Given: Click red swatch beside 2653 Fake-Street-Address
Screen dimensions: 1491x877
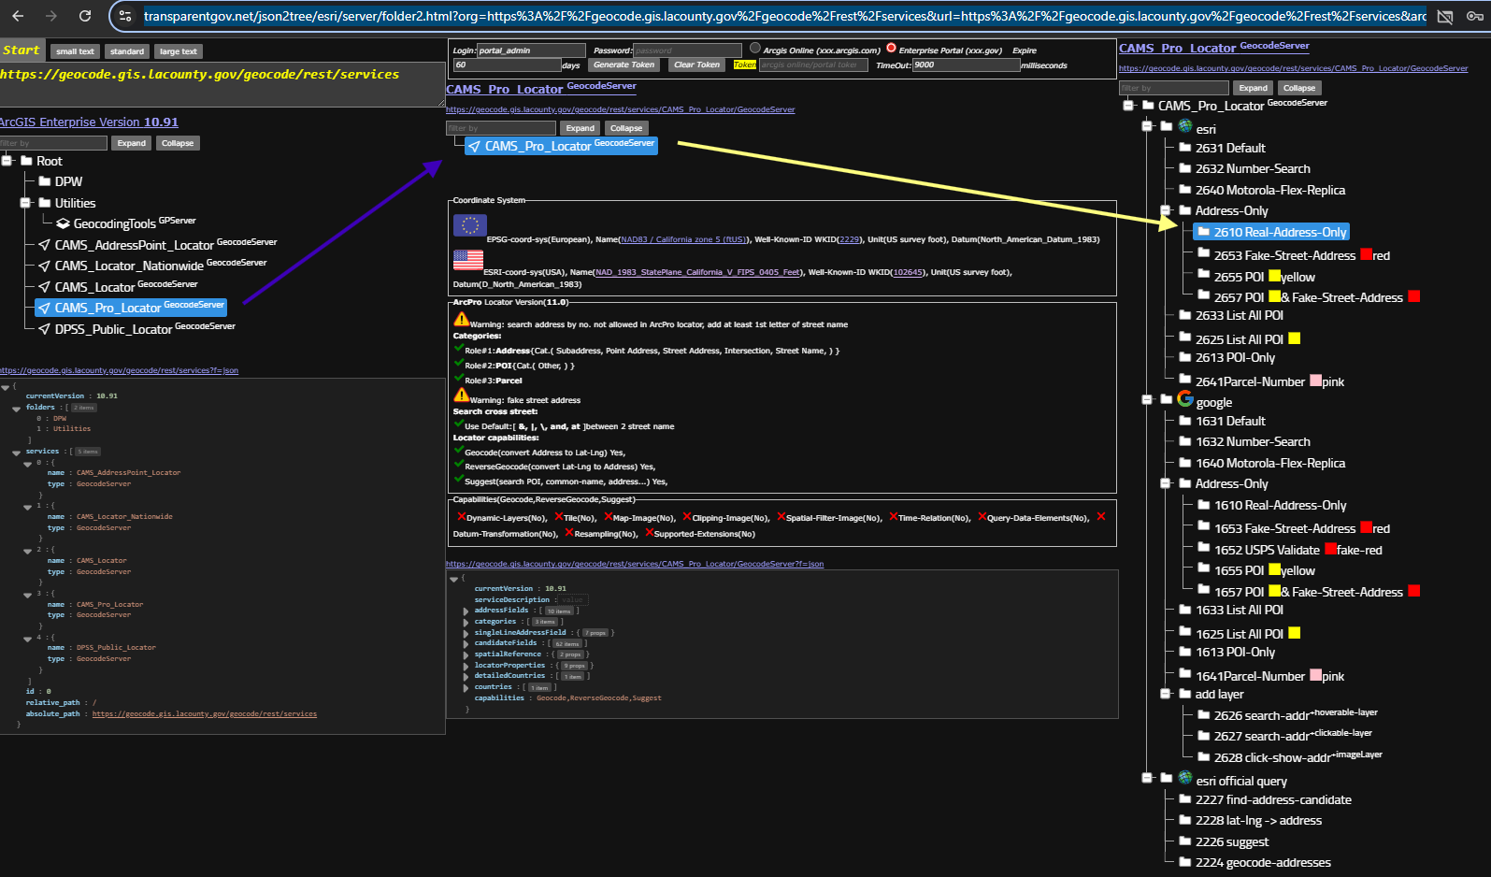Looking at the screenshot, I should click(x=1366, y=254).
